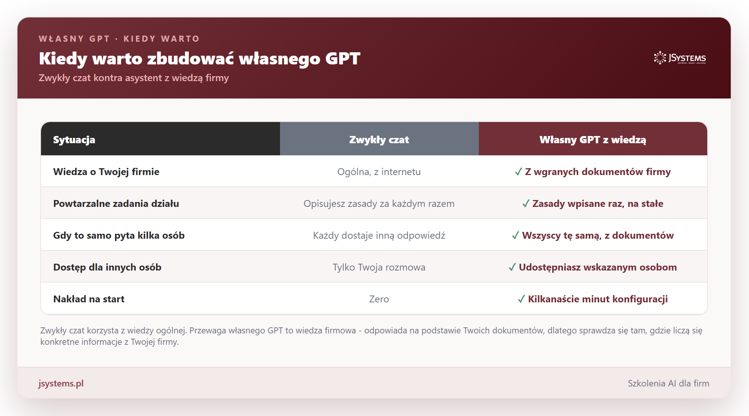Screen dimensions: 749x416
Task: Select the 'Zwykły czat' column header
Action: pos(379,139)
